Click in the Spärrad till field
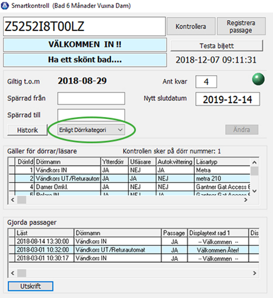 click(91, 115)
